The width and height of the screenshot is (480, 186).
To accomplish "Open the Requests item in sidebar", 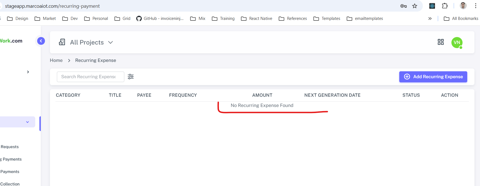I will click(10, 147).
